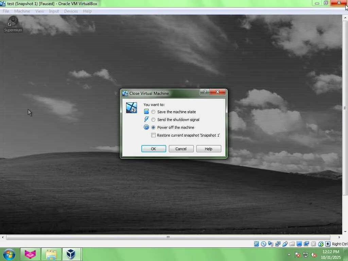The image size is (348, 261).
Task: Click VirtualBox icon in main title bar
Action: click(3, 3)
